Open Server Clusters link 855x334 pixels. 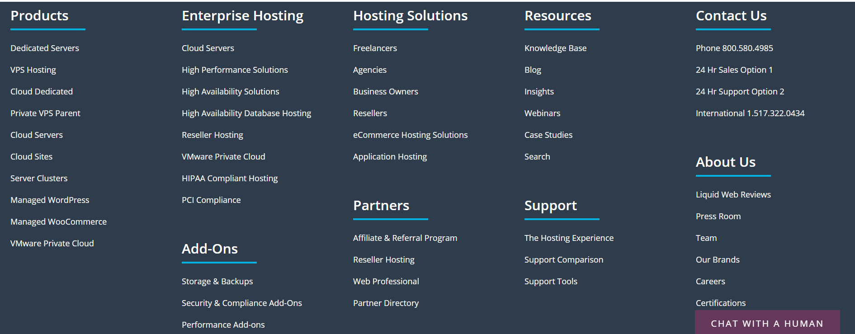coord(39,178)
